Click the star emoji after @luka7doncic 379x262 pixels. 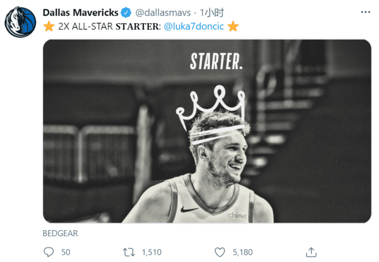(x=233, y=26)
